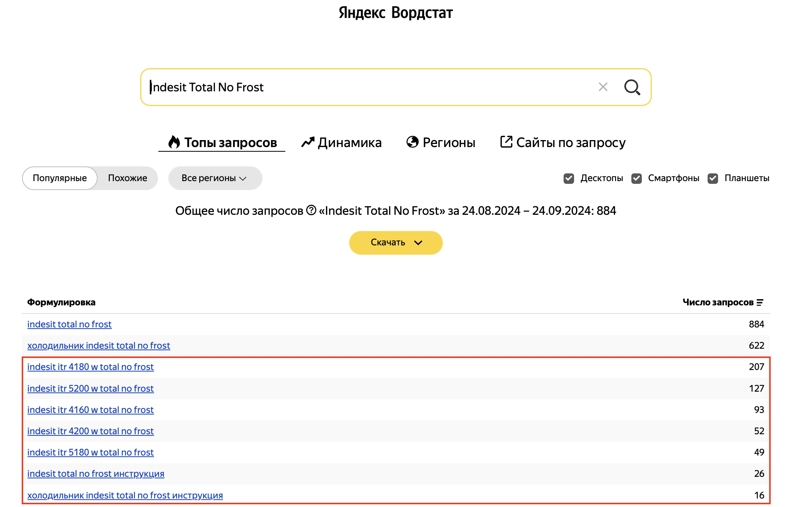792x507 pixels.
Task: Open link indesit itr 4180 w total no frost
Action: coord(90,367)
